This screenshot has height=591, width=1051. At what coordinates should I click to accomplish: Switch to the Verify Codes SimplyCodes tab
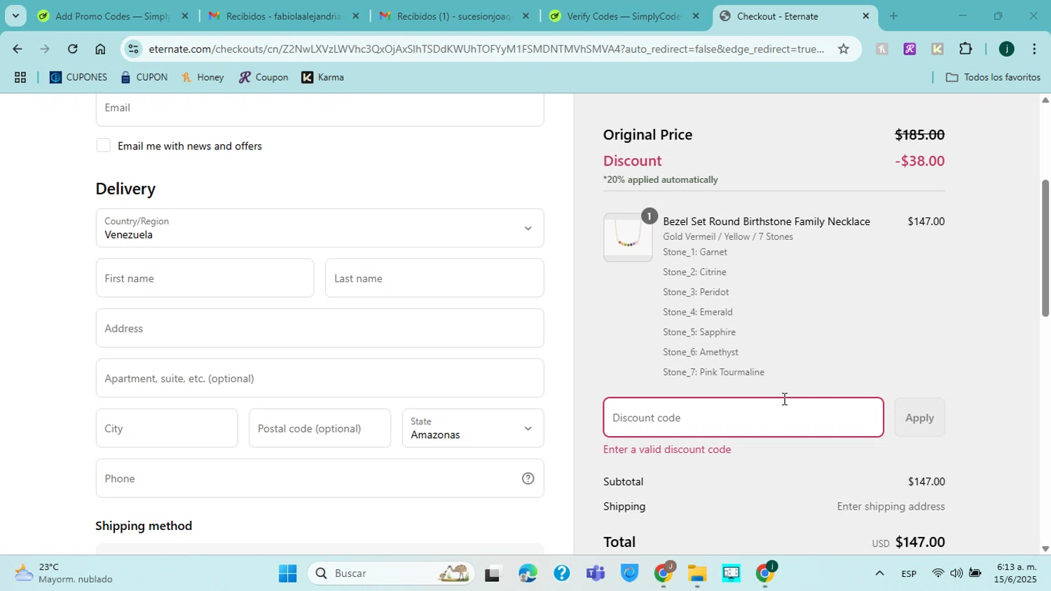625,16
